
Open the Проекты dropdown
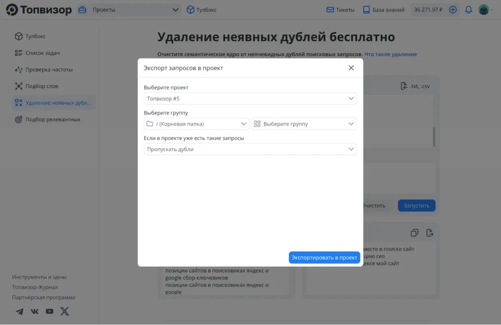point(135,9)
